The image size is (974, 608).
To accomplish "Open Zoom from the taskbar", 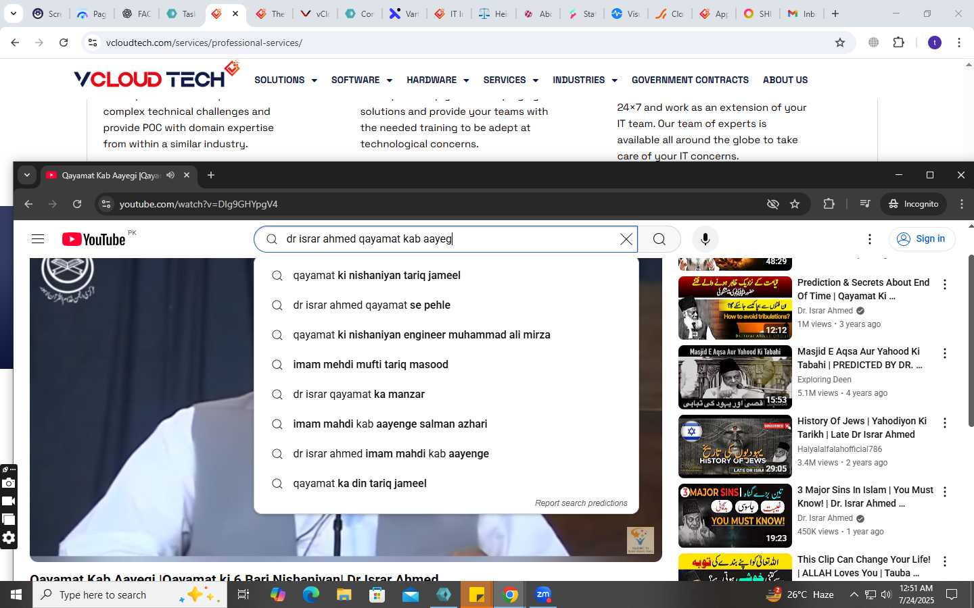I will (x=543, y=594).
